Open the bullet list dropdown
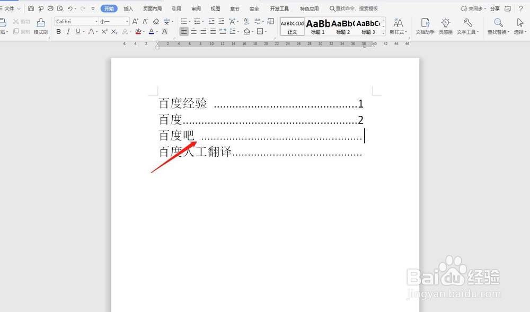The height and width of the screenshot is (312, 530). (189, 22)
